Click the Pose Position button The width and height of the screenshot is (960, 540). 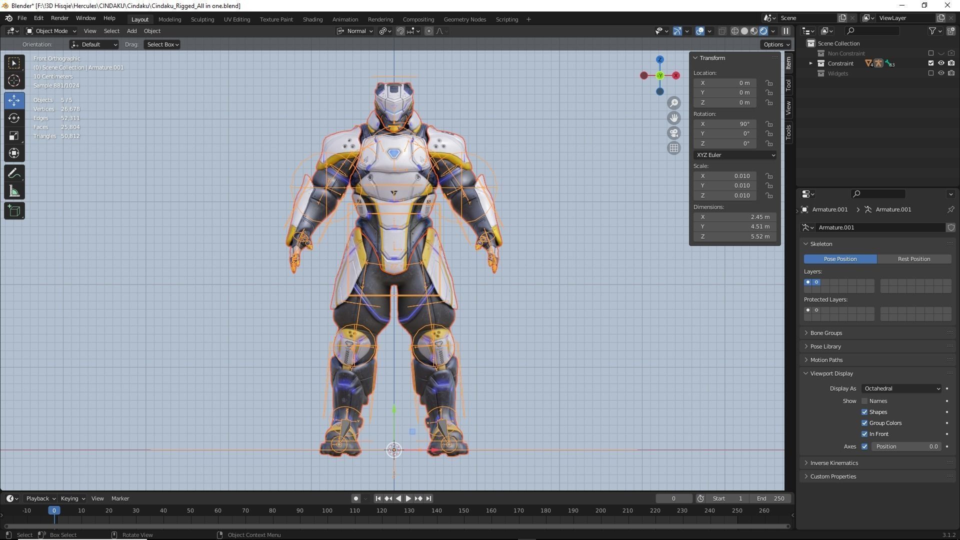840,259
